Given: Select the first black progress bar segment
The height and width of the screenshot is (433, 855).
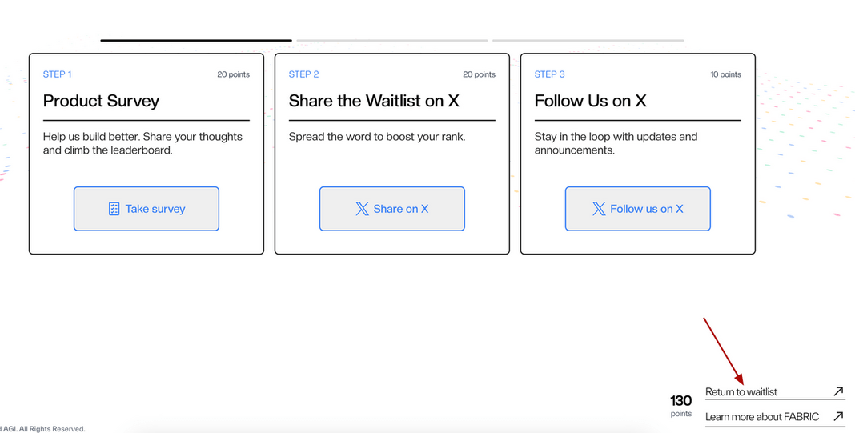Looking at the screenshot, I should point(196,40).
